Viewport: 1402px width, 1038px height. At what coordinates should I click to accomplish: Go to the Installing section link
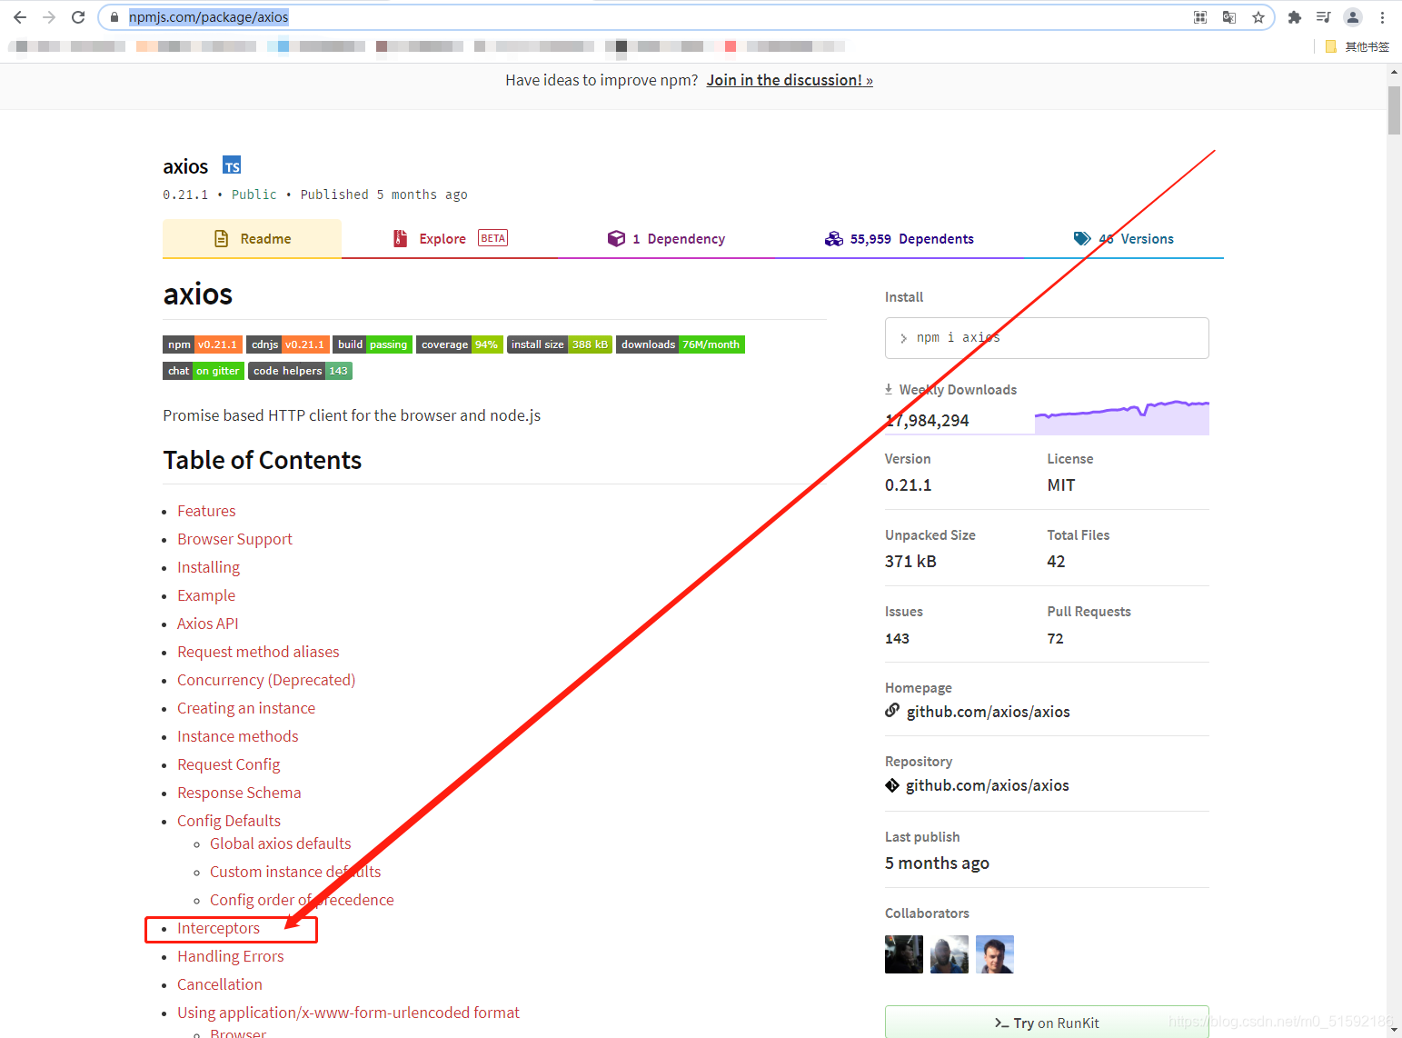point(208,567)
